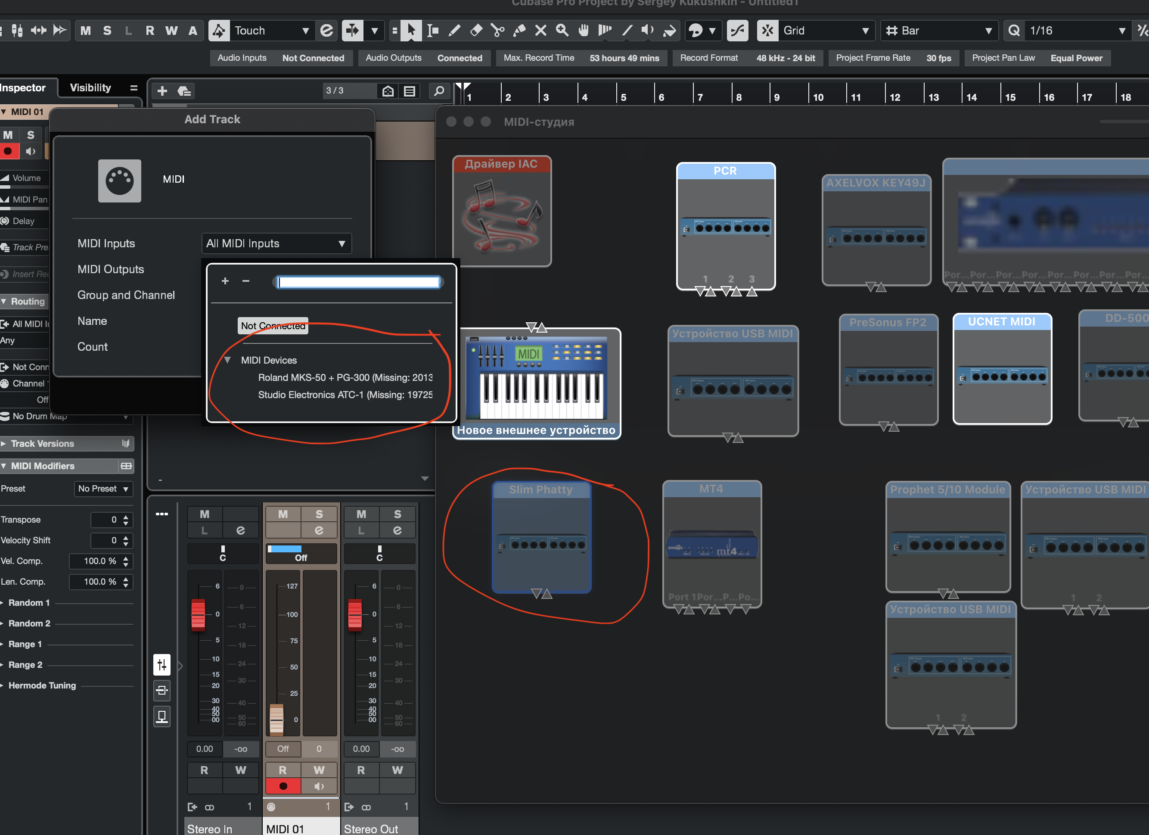Viewport: 1149px width, 835px height.
Task: Select the Glue tool
Action: tap(519, 31)
